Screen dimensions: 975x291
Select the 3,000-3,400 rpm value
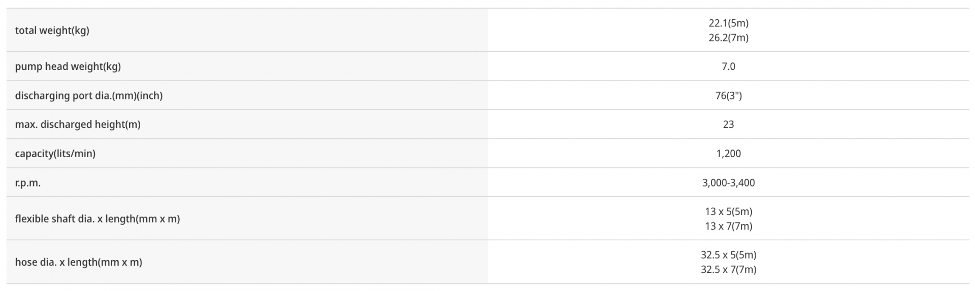[728, 183]
